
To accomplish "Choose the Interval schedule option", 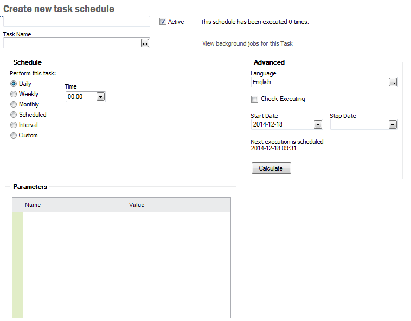I will click(x=14, y=125).
